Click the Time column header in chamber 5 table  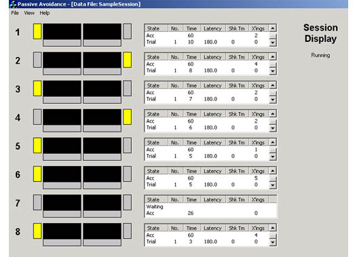pyautogui.click(x=191, y=142)
